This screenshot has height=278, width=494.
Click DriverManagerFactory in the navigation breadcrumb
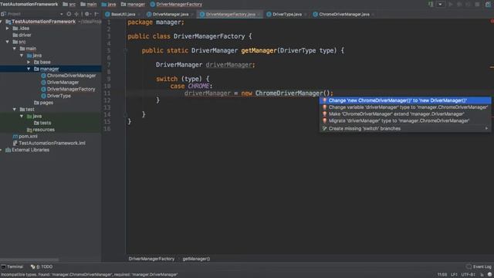click(x=179, y=4)
